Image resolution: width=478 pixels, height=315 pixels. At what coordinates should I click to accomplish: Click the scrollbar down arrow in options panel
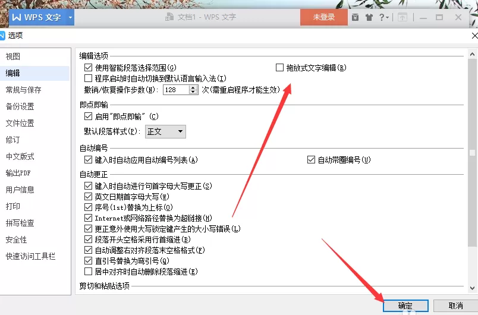click(472, 288)
